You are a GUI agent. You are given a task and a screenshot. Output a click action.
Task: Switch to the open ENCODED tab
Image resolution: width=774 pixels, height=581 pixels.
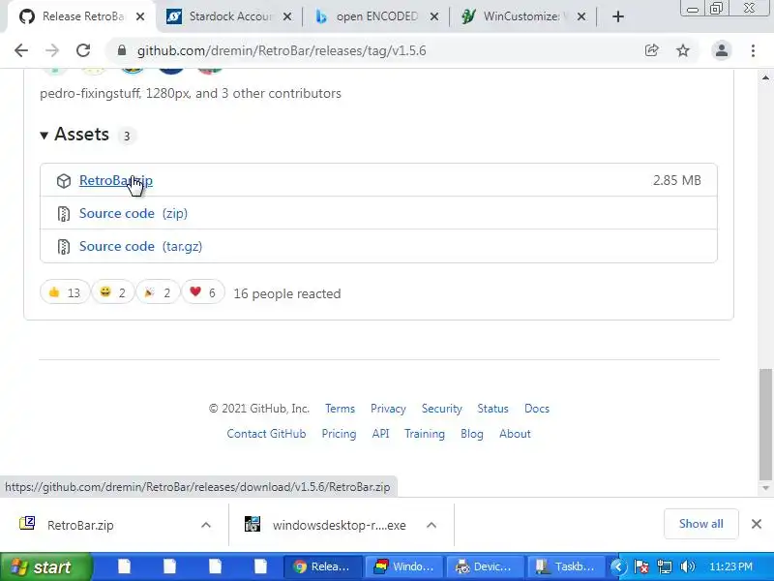coord(375,16)
